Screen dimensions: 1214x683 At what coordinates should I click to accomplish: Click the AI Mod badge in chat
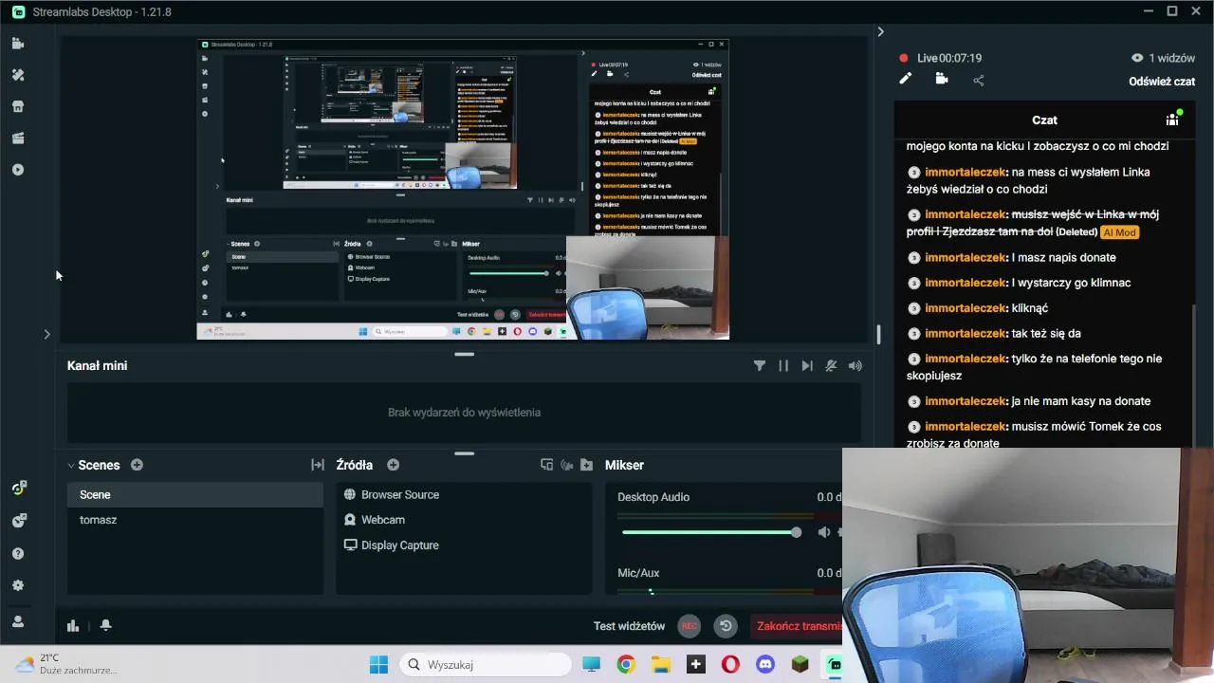[x=1119, y=232]
